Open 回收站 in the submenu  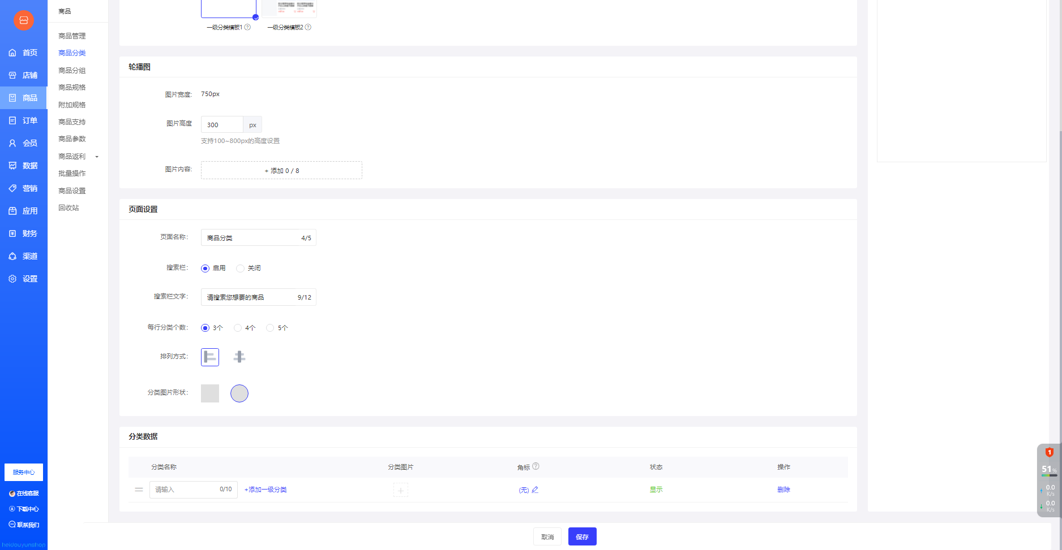68,207
